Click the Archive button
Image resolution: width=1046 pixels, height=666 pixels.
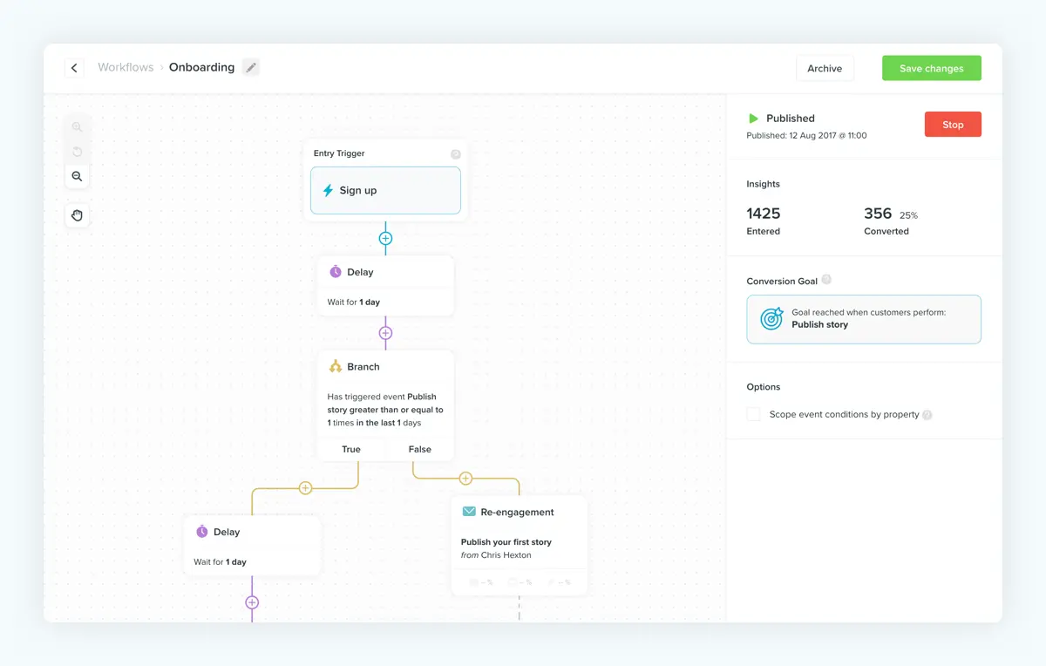[825, 67]
